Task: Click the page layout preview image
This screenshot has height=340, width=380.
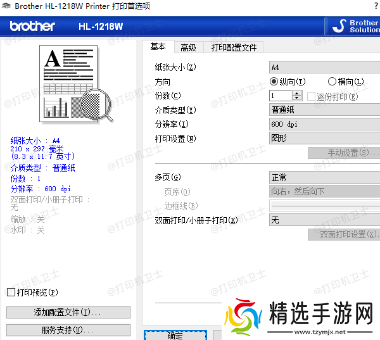Action: (71, 84)
